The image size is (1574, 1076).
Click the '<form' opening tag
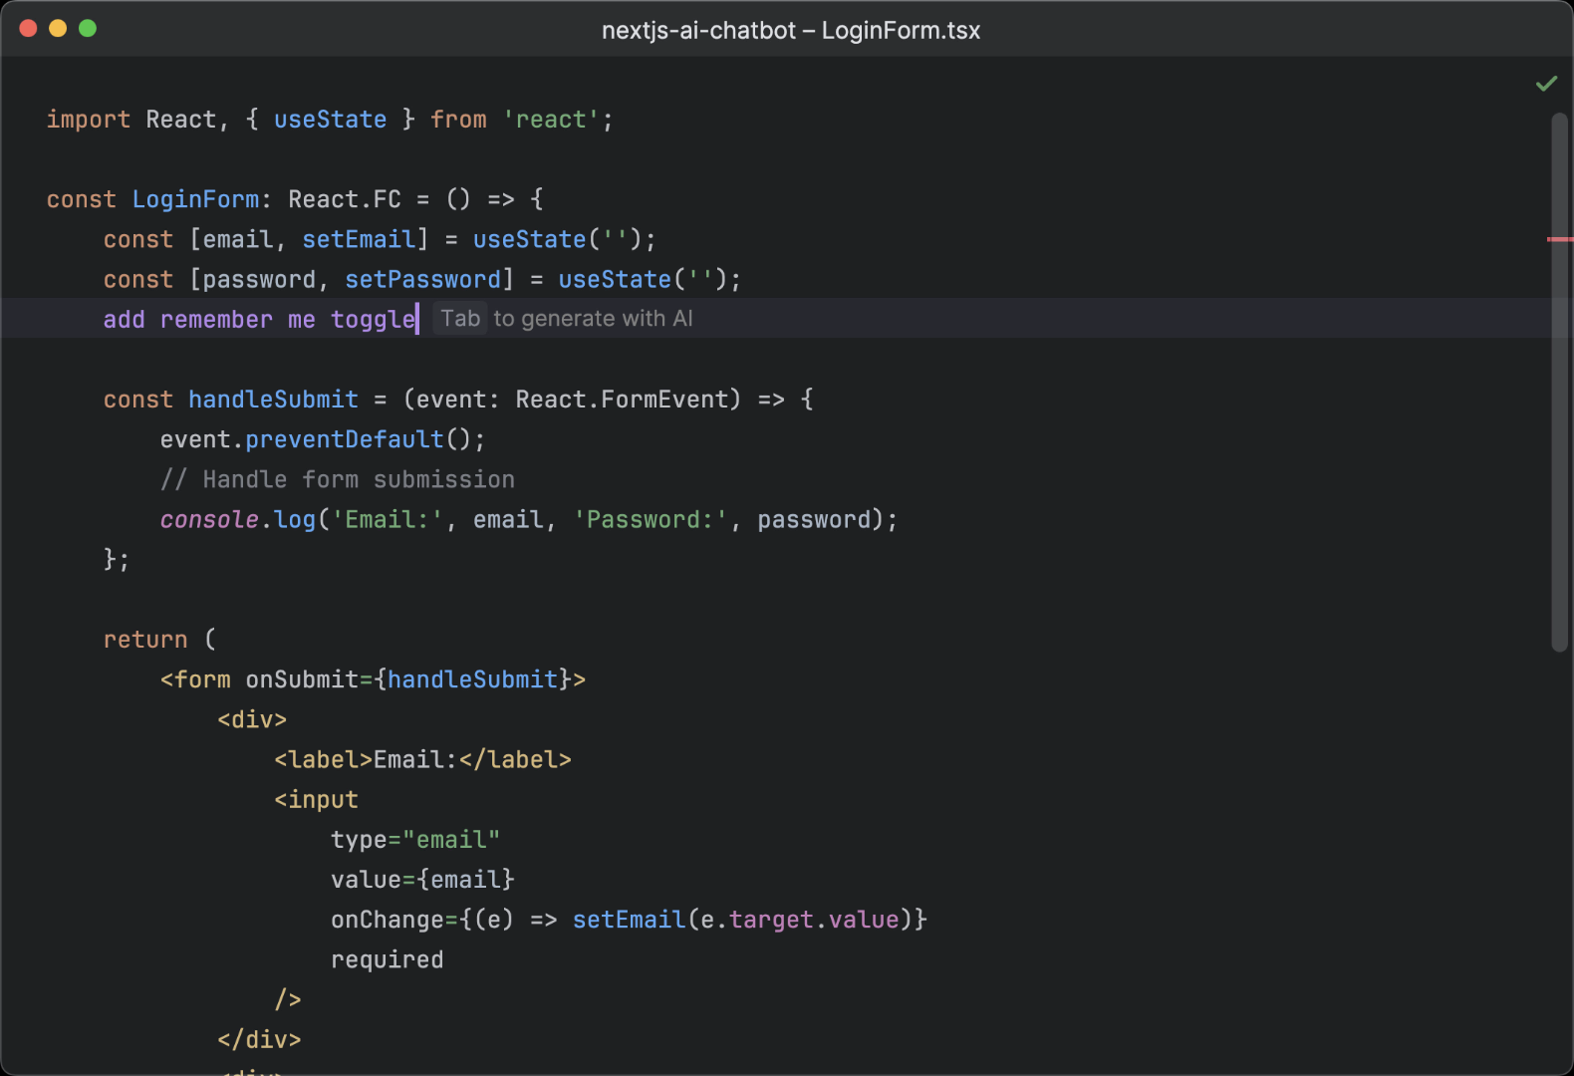click(195, 679)
